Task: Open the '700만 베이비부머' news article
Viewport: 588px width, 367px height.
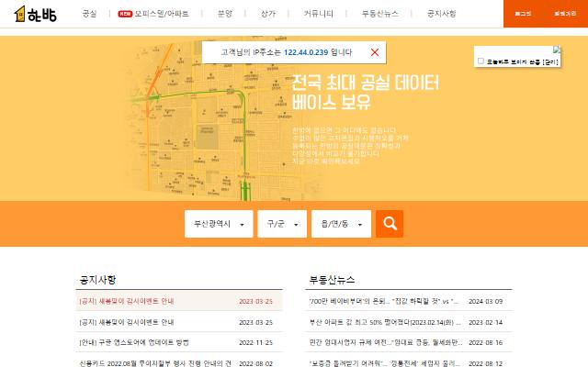Action: (x=384, y=301)
